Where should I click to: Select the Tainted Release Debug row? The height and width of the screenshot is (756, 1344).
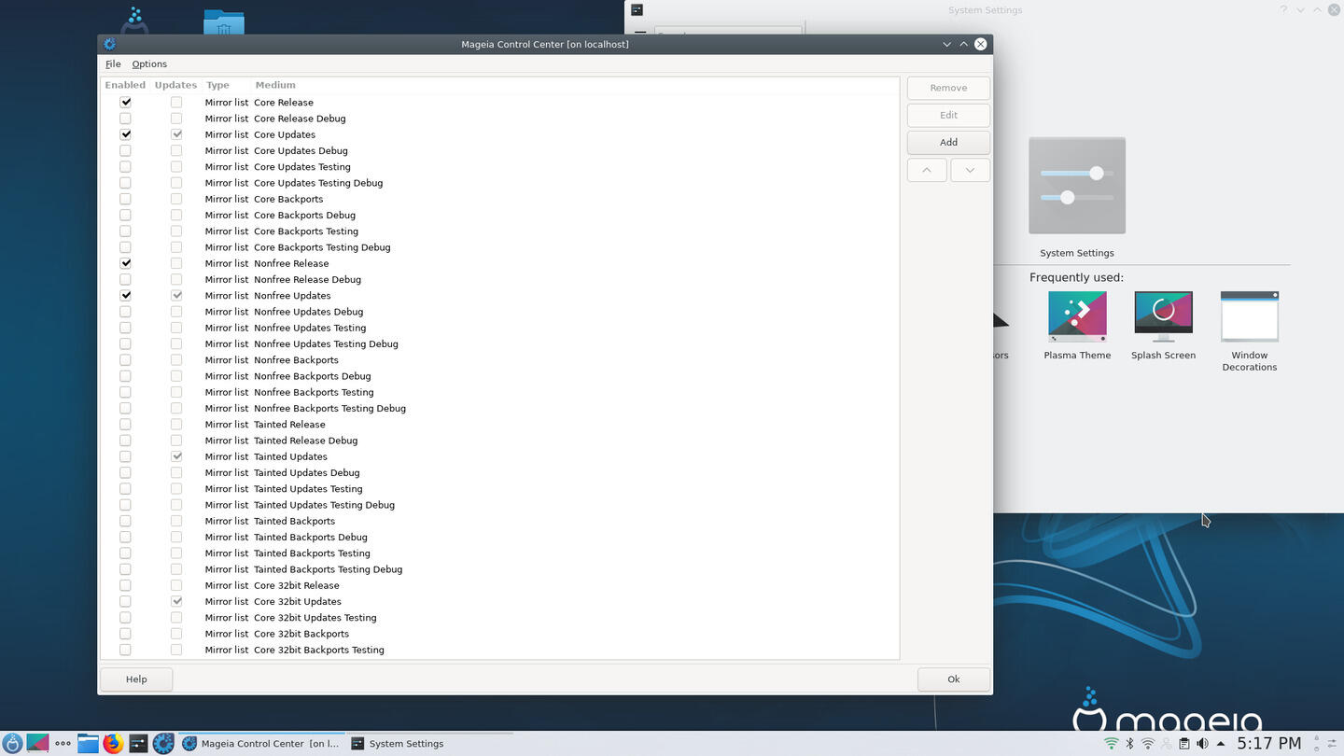point(499,441)
